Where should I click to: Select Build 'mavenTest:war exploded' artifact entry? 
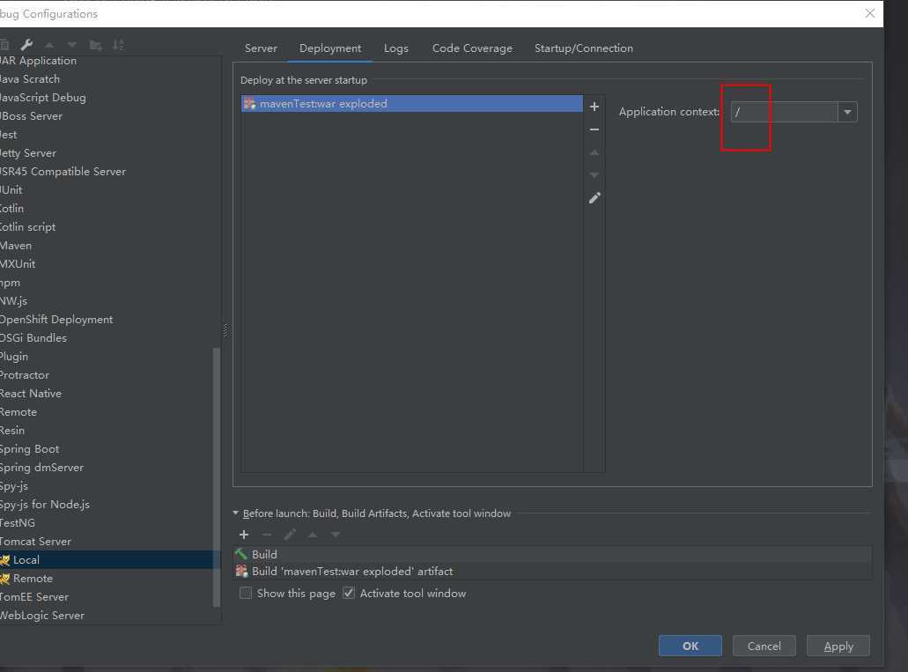552,572
